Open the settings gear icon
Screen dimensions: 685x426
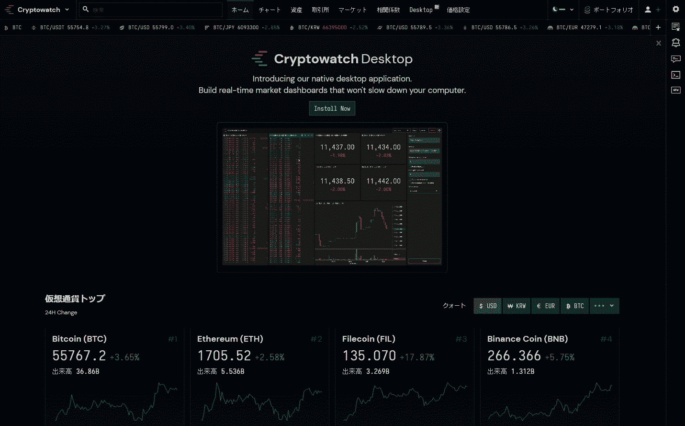(x=675, y=9)
